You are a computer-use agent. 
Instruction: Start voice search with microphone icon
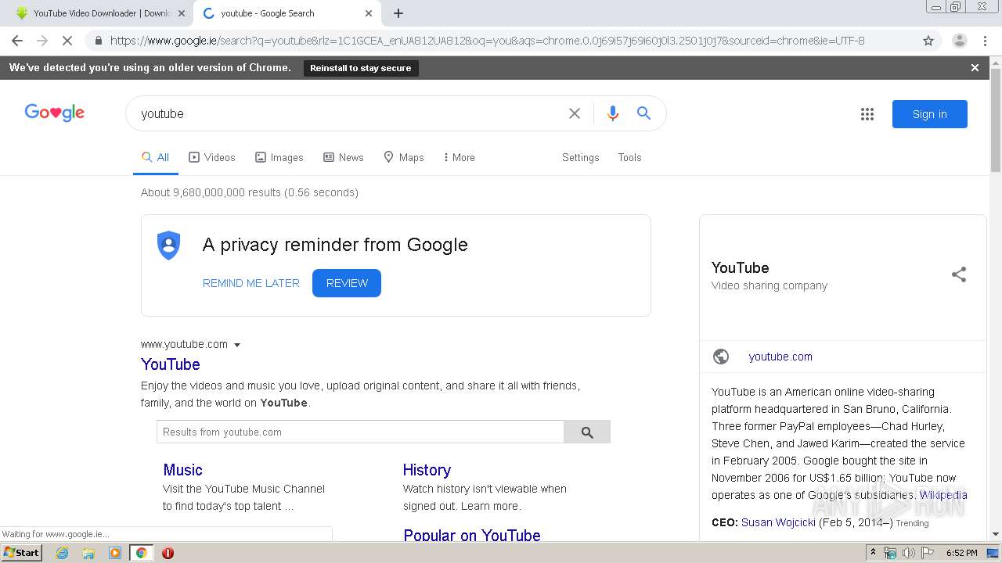(x=613, y=113)
